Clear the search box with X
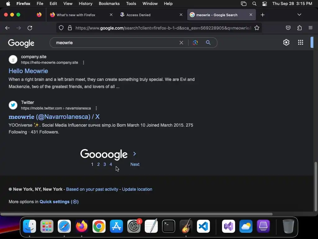This screenshot has width=318, height=239. (181, 43)
